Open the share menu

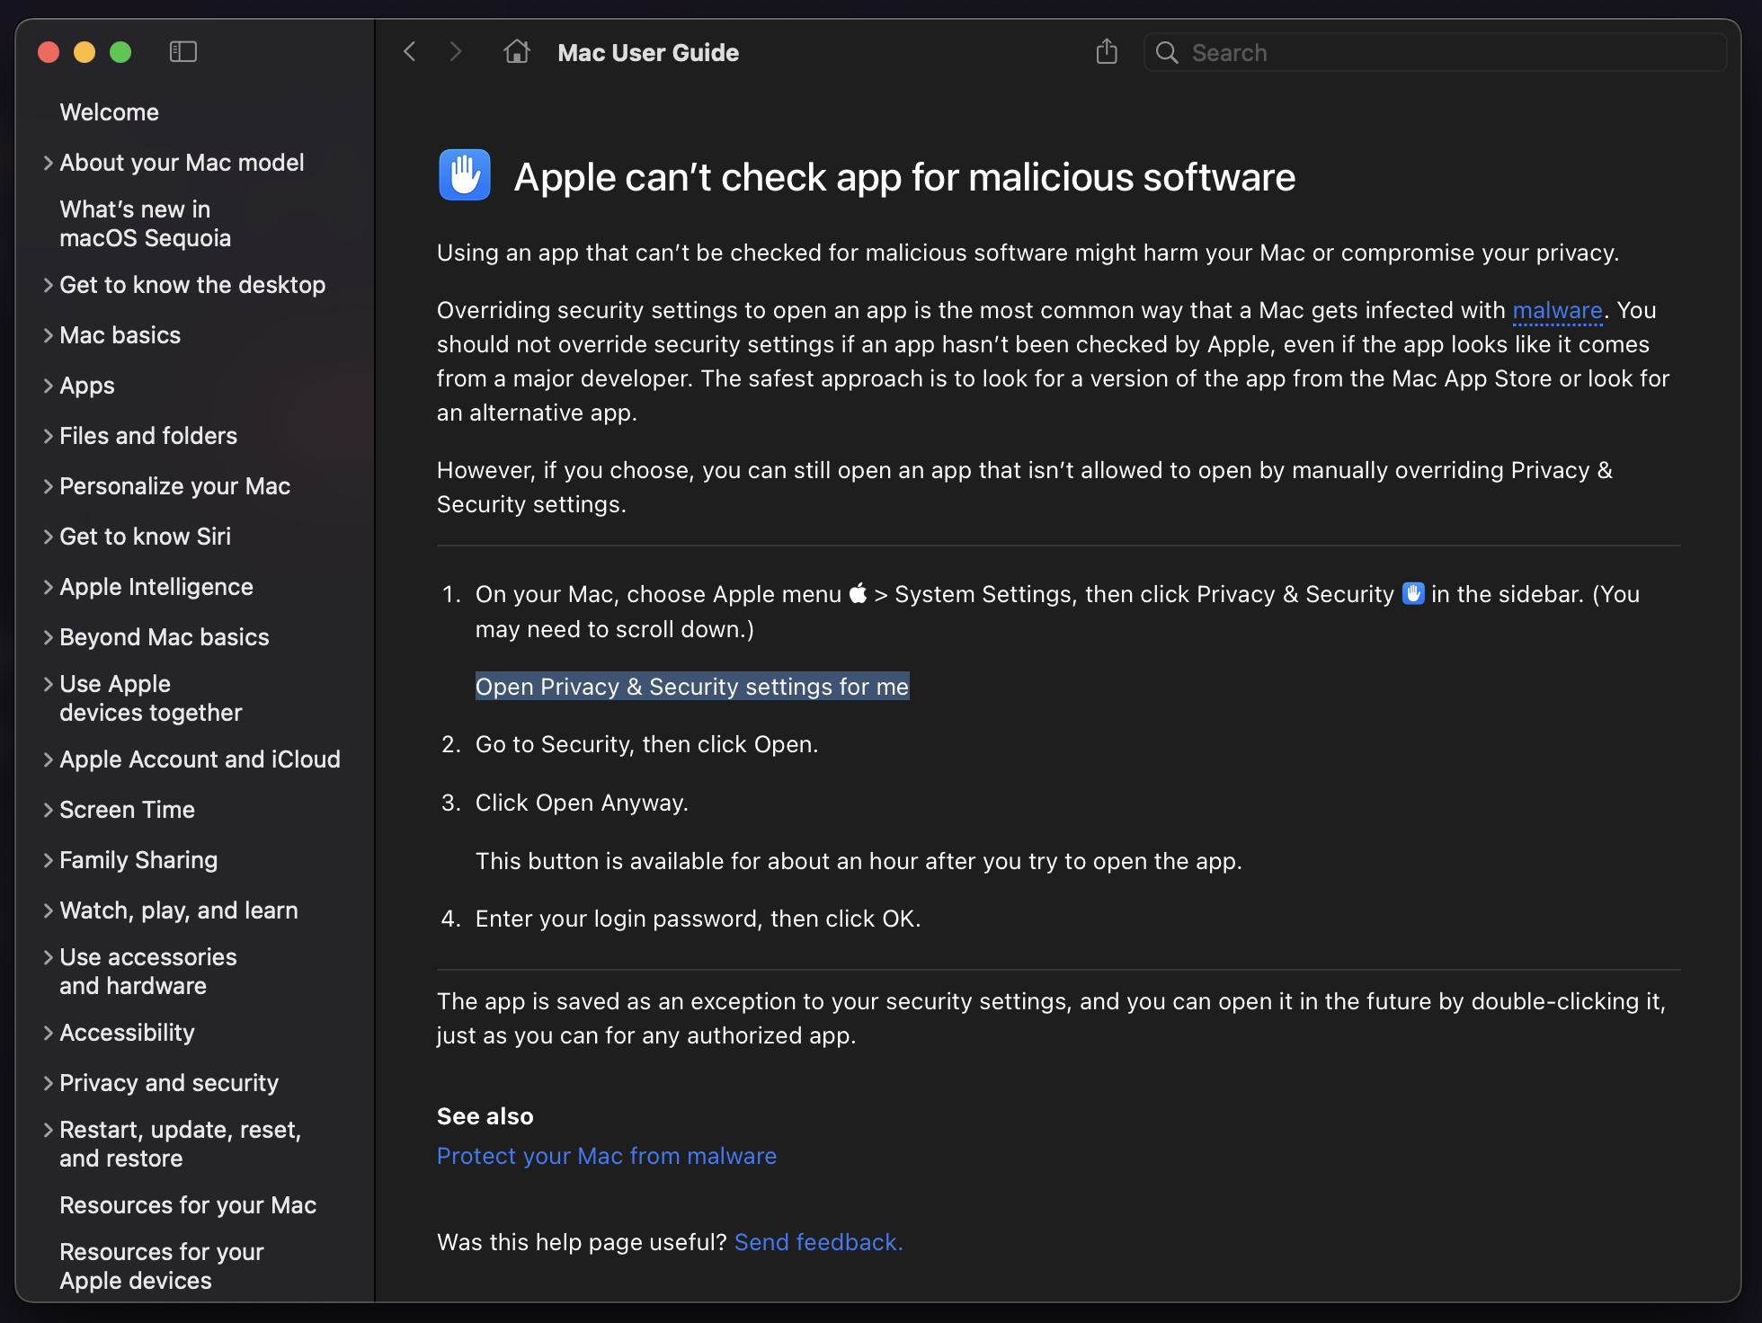coord(1106,51)
